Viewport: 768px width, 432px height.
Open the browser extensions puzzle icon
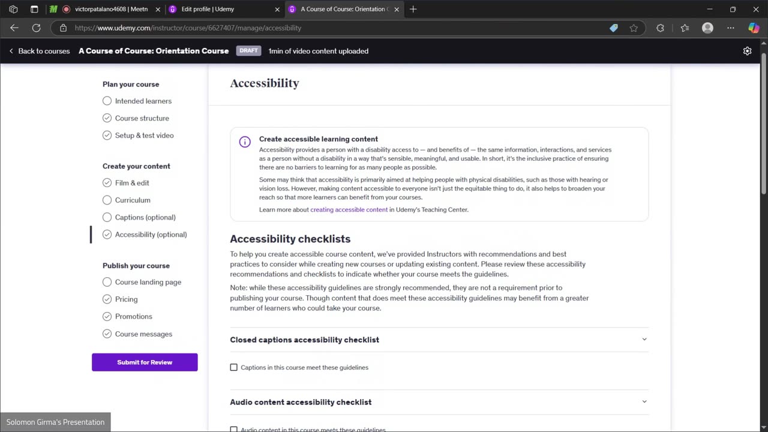tap(660, 28)
